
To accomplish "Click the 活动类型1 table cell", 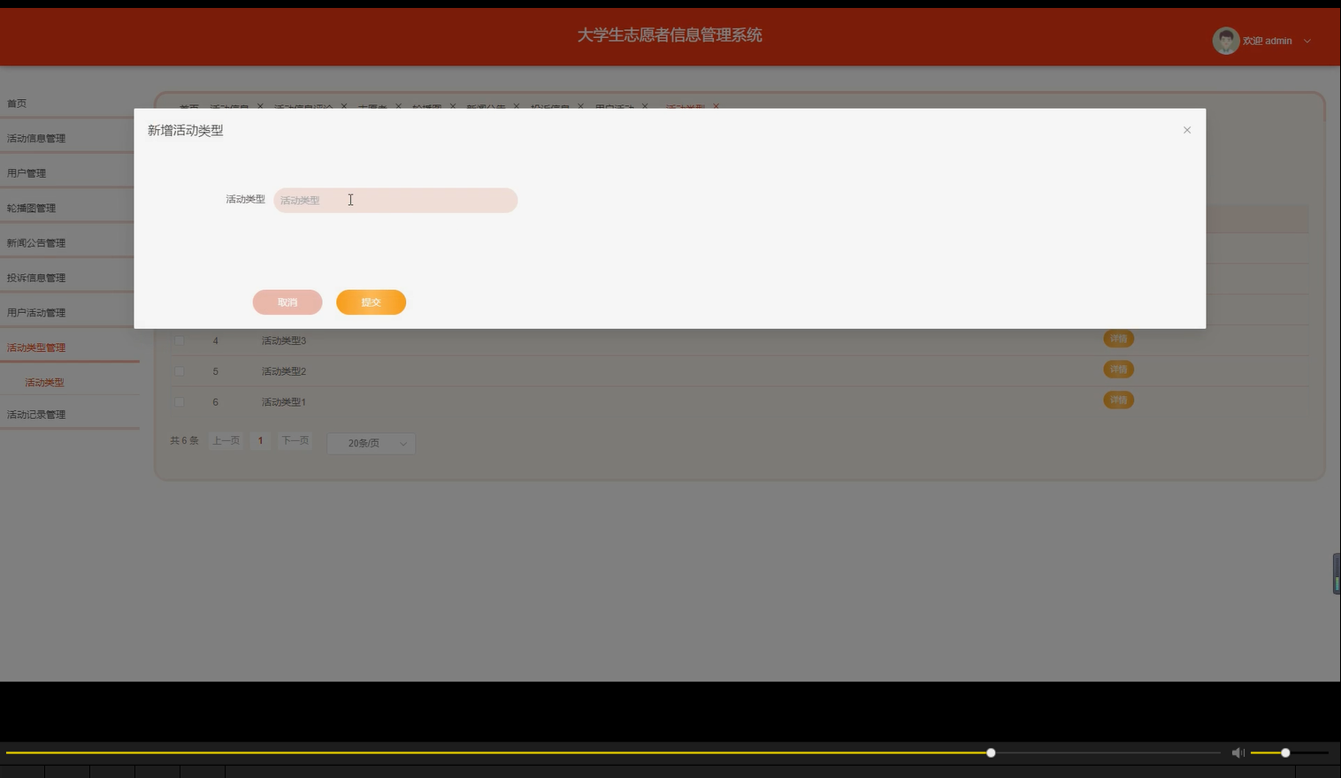I will click(284, 402).
